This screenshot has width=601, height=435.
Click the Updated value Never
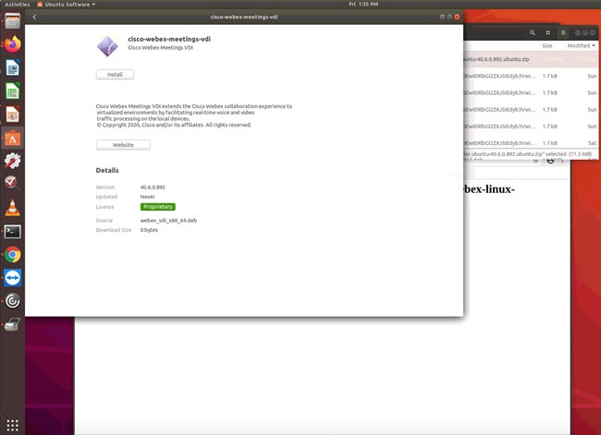148,197
